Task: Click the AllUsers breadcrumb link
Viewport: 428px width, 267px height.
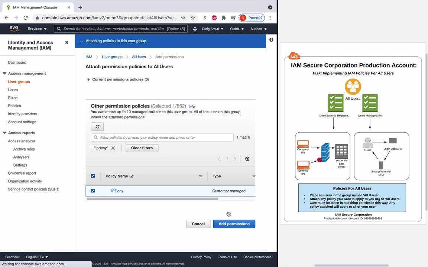Action: pos(139,57)
